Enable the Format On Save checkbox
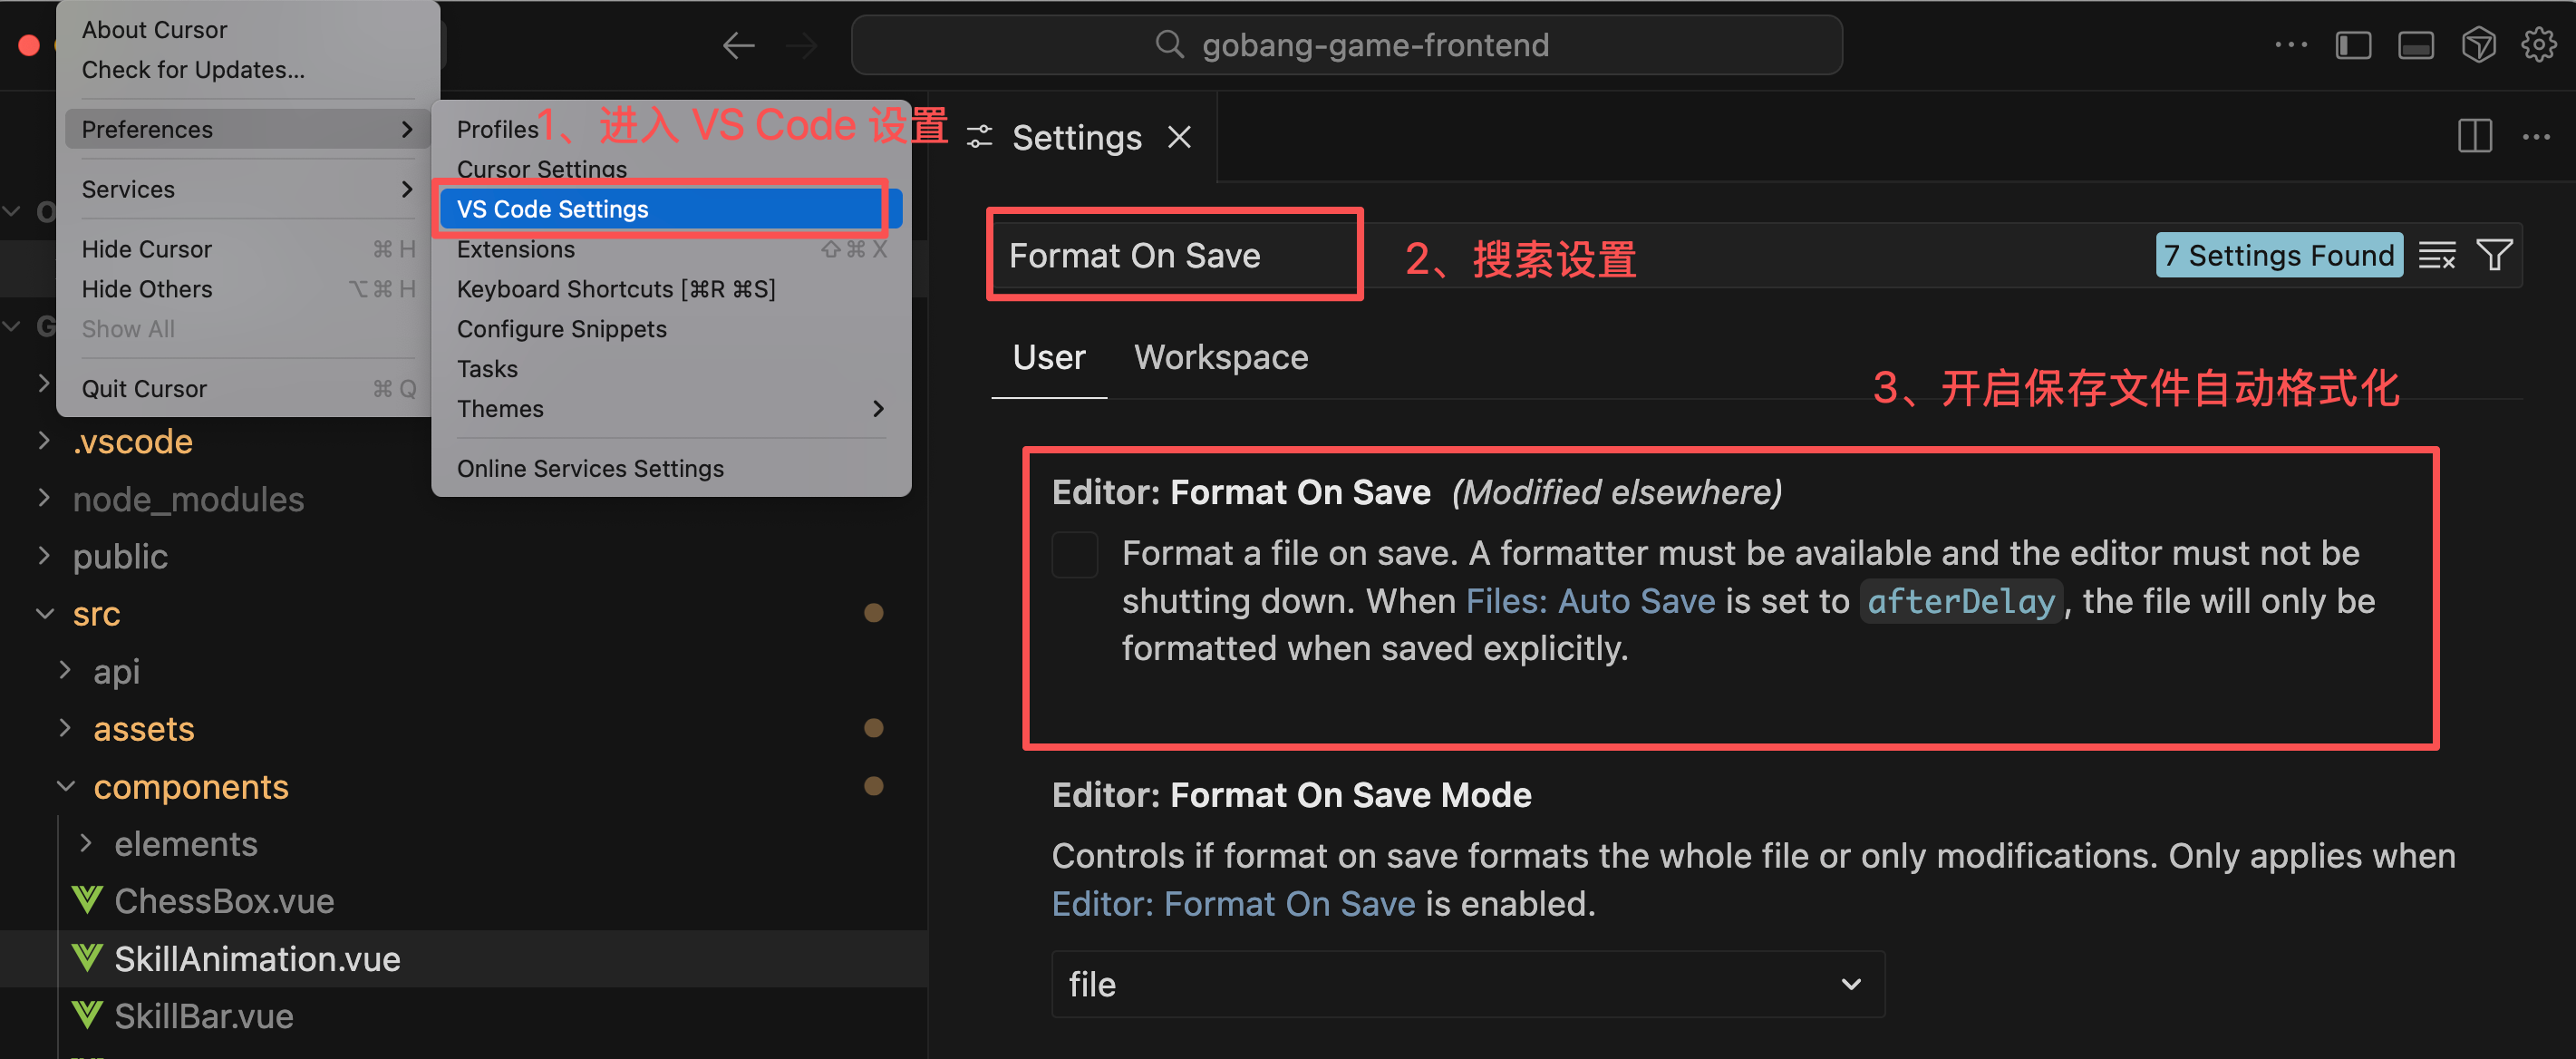The height and width of the screenshot is (1059, 2576). (x=1074, y=554)
